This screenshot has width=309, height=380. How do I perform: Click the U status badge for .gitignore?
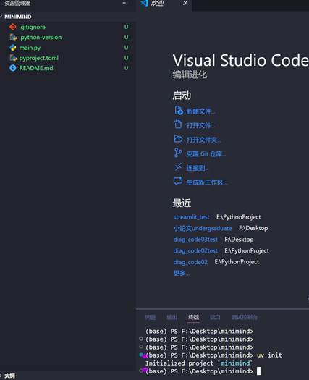126,27
